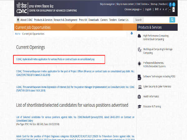Select the white standard-contrast theme button
187x140 pixels.
pos(174,10)
